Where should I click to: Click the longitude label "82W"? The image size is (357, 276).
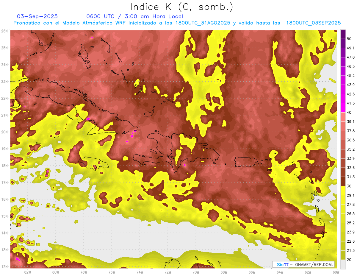[28, 272]
